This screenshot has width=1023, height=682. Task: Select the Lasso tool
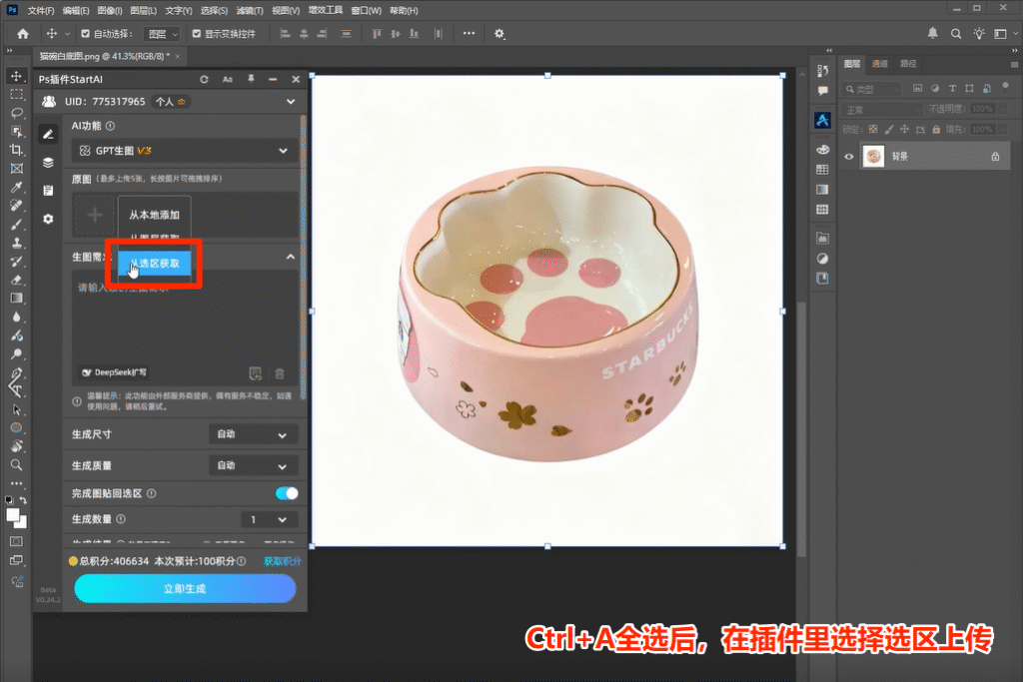16,113
